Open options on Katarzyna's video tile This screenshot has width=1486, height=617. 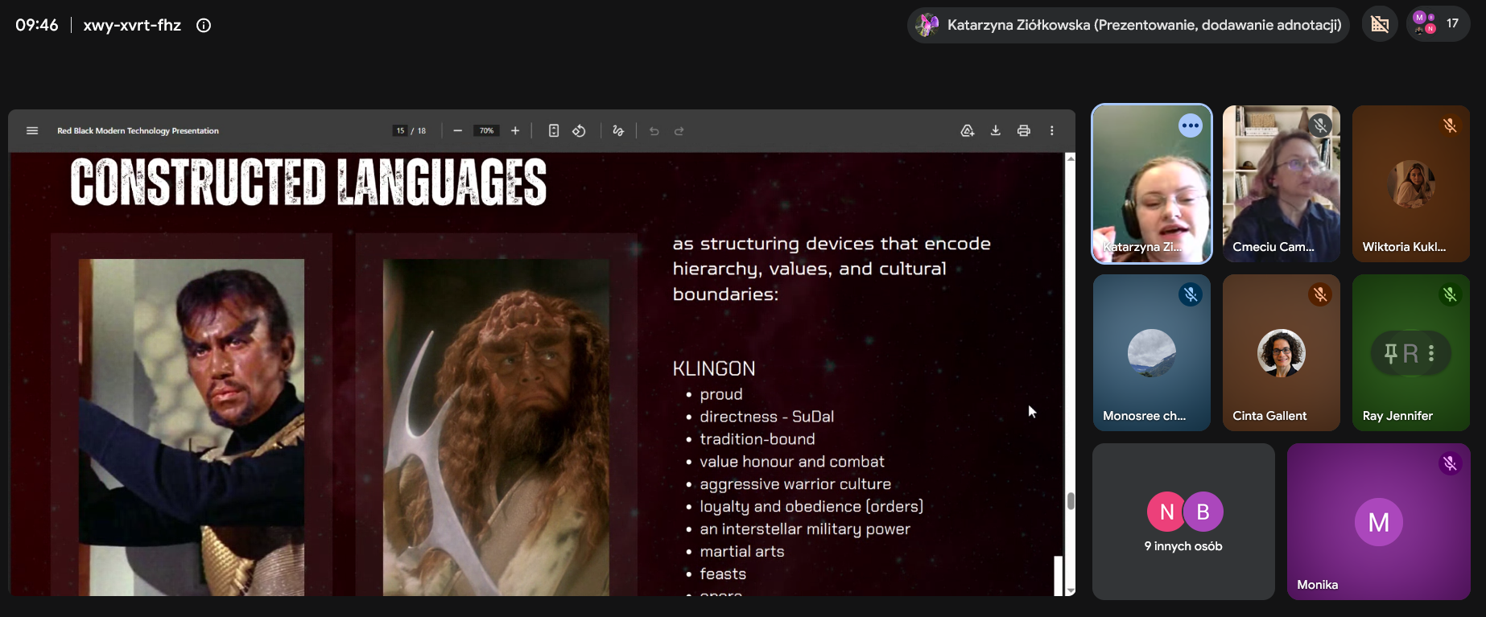pos(1191,125)
